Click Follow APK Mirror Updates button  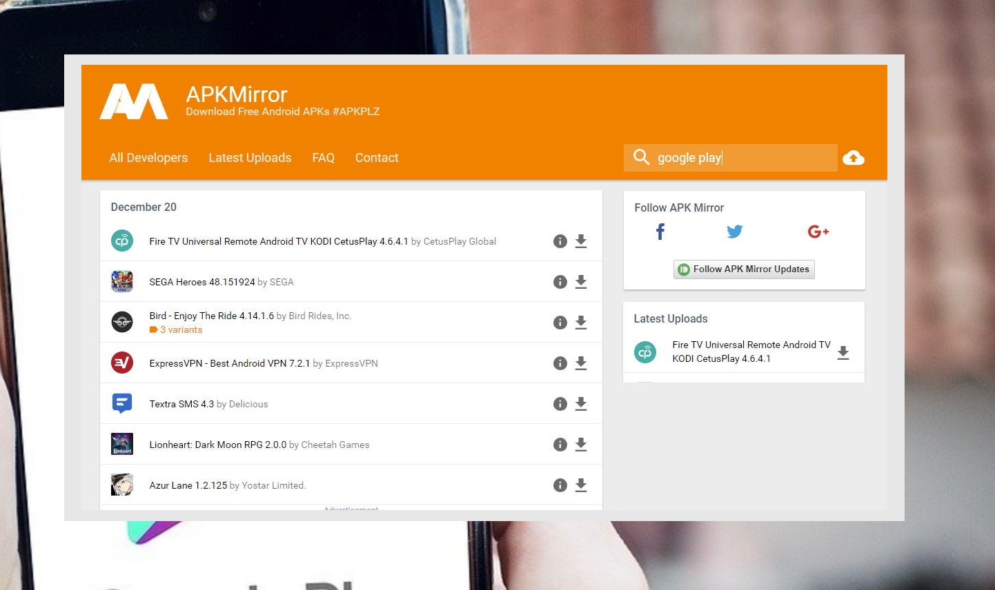pyautogui.click(x=744, y=269)
